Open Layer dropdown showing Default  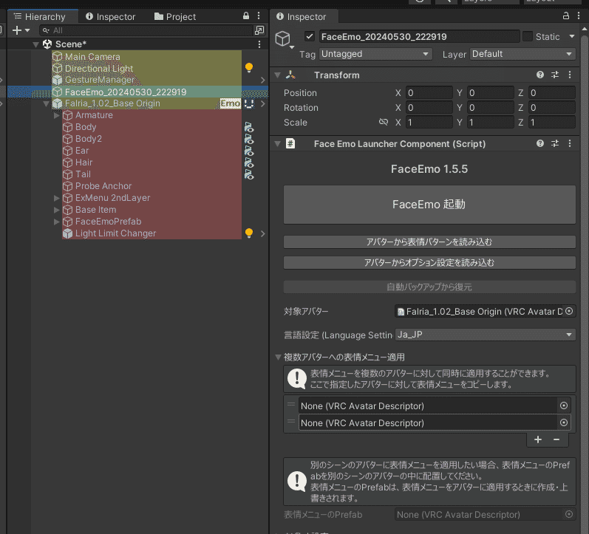(522, 54)
